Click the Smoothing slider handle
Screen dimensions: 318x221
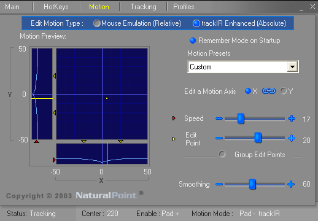coord(252,184)
